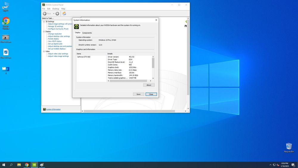This screenshot has width=298, height=168.
Task: Click the taskbar clock showing 8:56 PM
Action: pyautogui.click(x=285, y=165)
